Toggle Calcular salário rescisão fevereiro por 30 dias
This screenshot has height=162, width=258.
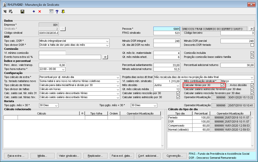click(252, 93)
